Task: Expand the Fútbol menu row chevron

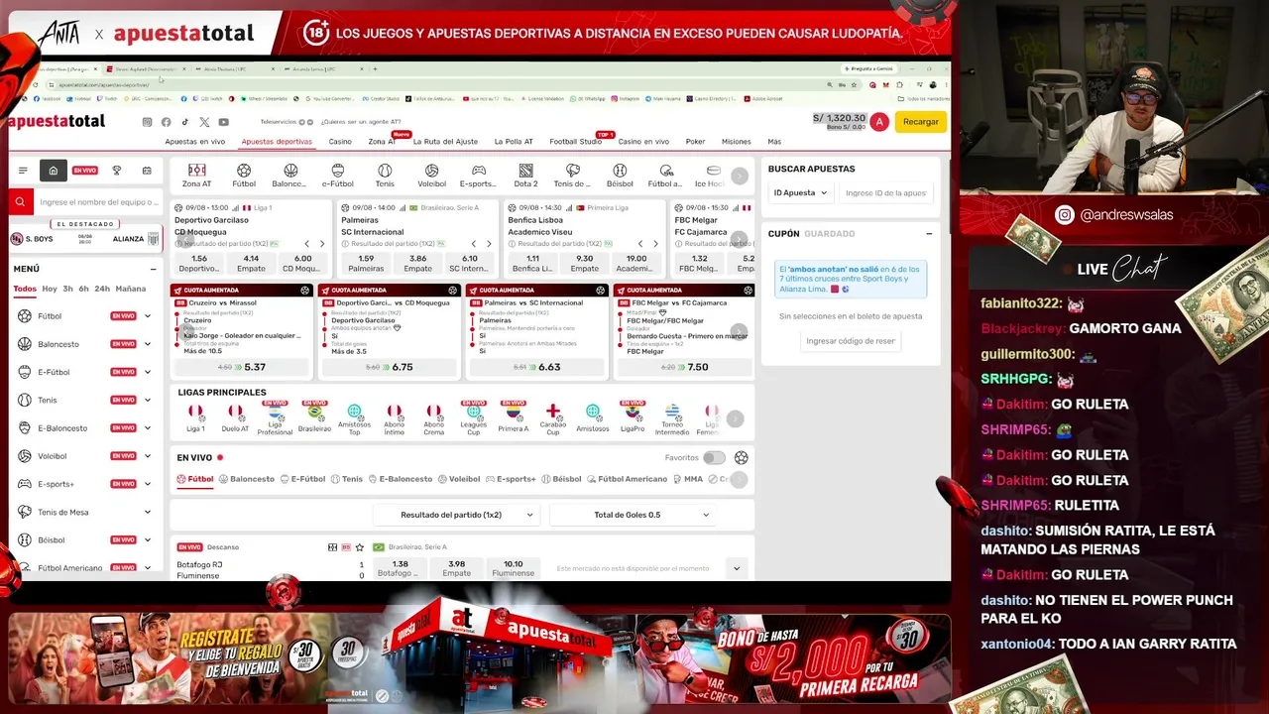Action: 148,316
